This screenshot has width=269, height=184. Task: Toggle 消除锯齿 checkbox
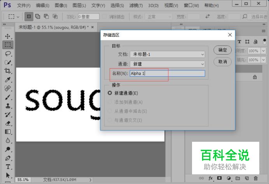point(104,17)
